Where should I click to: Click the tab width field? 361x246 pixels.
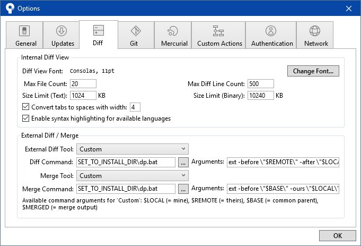point(135,107)
